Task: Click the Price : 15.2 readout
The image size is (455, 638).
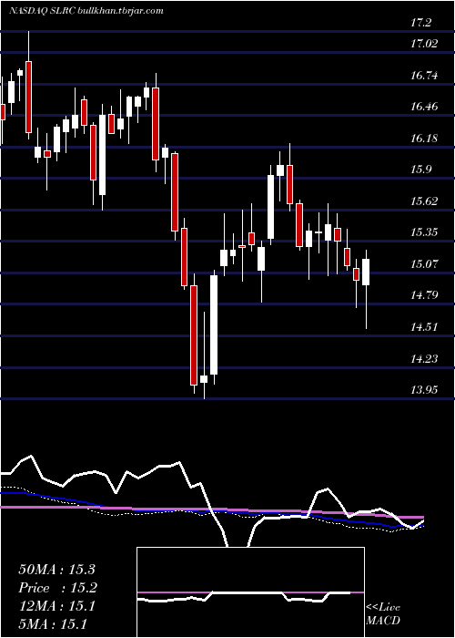Action: coord(58,588)
